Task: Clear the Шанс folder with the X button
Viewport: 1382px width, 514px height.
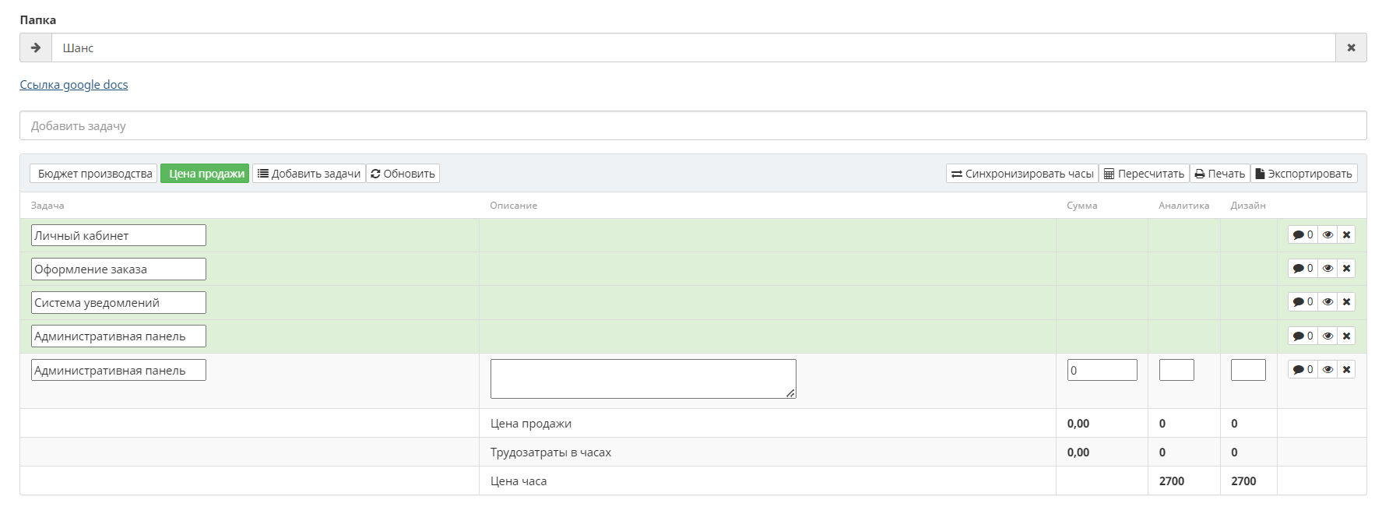Action: [x=1351, y=48]
